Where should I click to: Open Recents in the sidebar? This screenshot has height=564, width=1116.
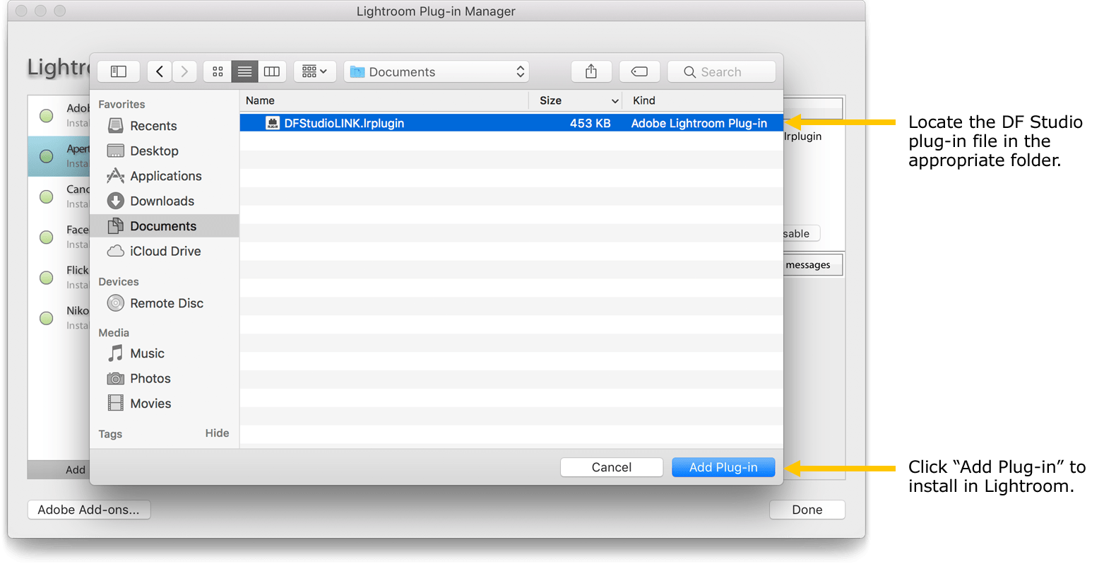165,126
